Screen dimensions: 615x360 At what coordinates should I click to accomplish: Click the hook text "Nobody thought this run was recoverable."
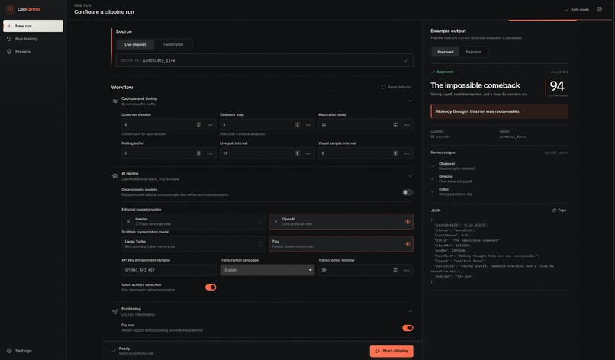pos(478,111)
